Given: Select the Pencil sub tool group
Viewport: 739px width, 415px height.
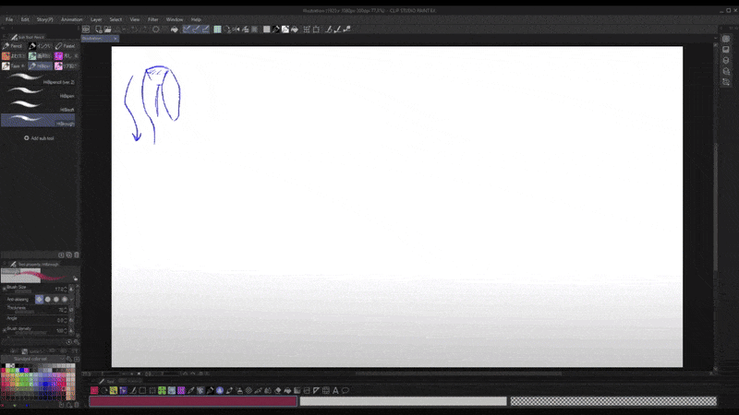Looking at the screenshot, I should coord(13,46).
